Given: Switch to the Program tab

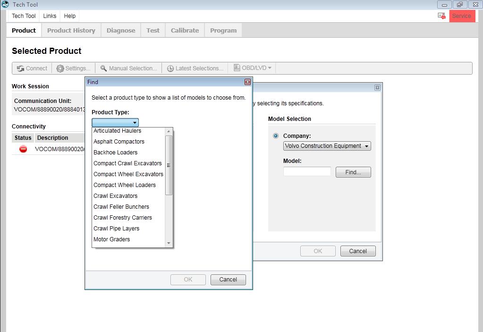Looking at the screenshot, I should pos(223,31).
